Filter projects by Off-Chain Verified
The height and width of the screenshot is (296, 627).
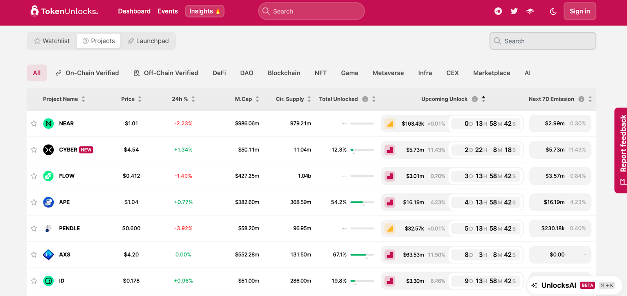pyautogui.click(x=166, y=73)
